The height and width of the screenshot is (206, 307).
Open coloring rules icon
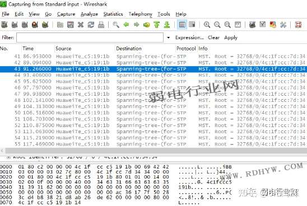point(273,25)
